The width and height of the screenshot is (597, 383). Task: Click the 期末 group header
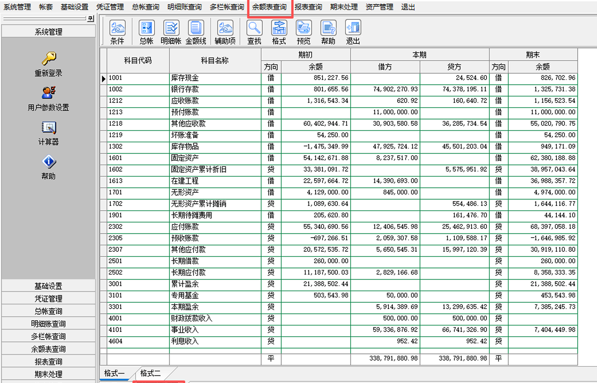click(533, 55)
